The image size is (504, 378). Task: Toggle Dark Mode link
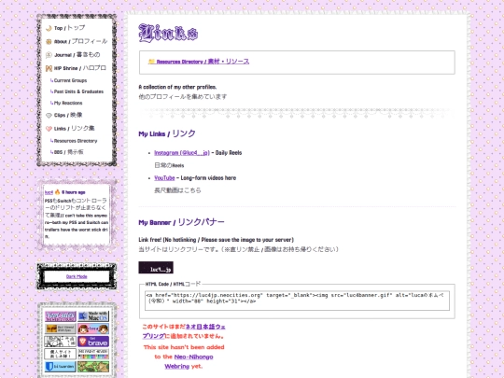(77, 276)
